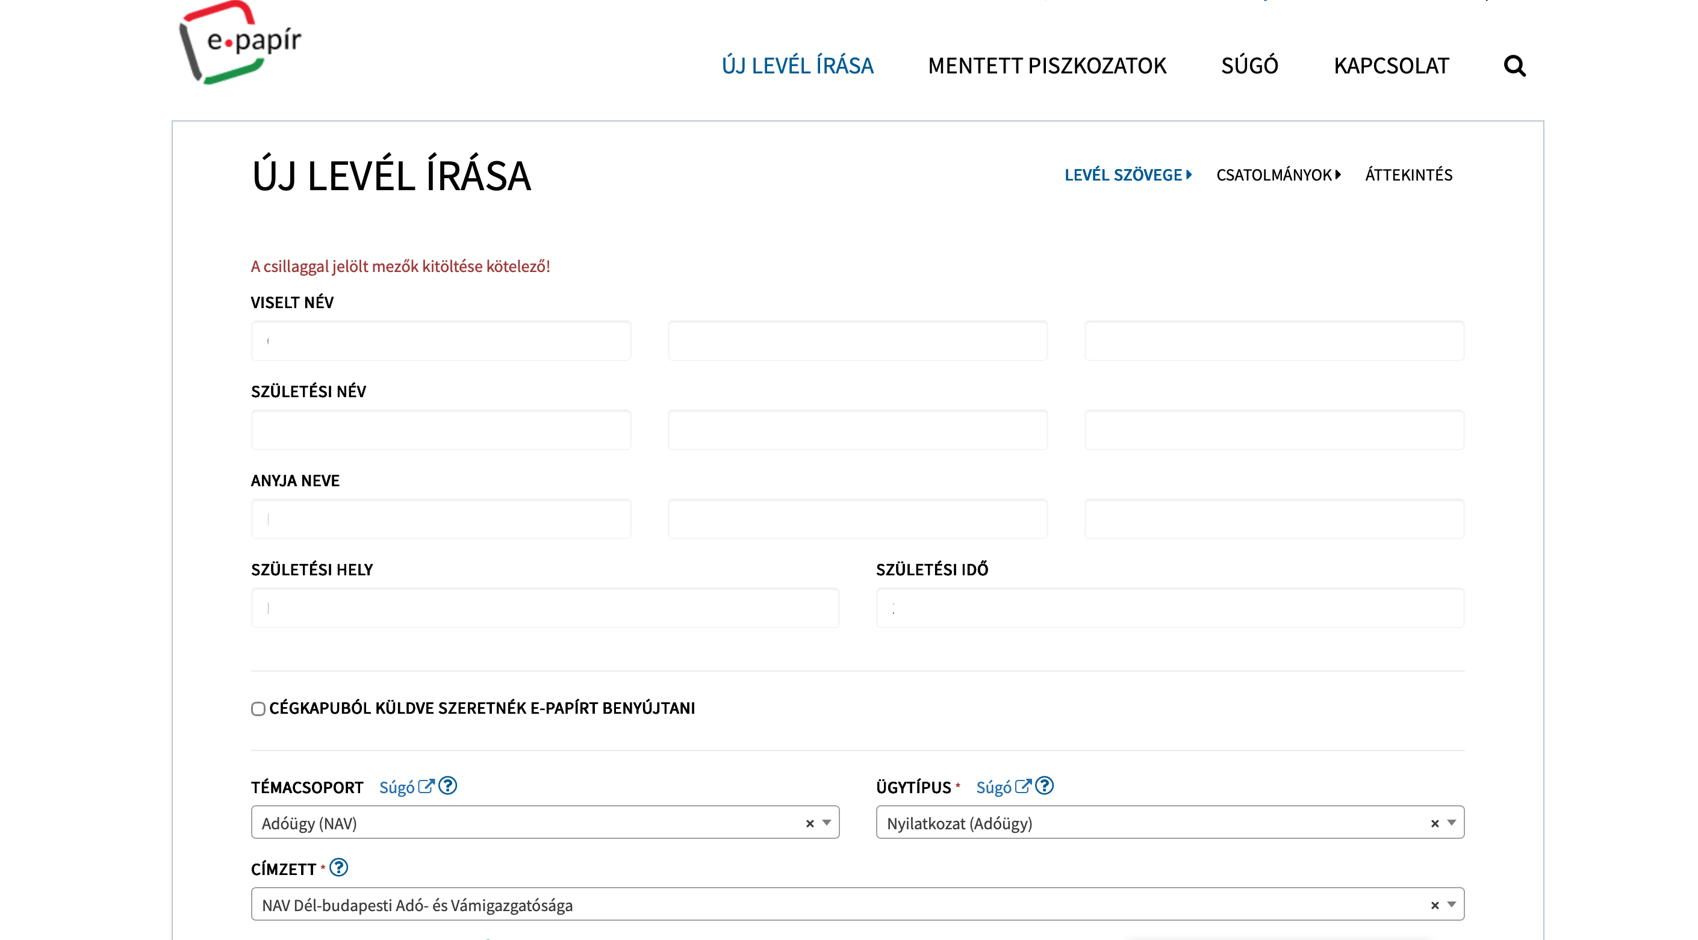Click the Születési hely input field

[544, 608]
